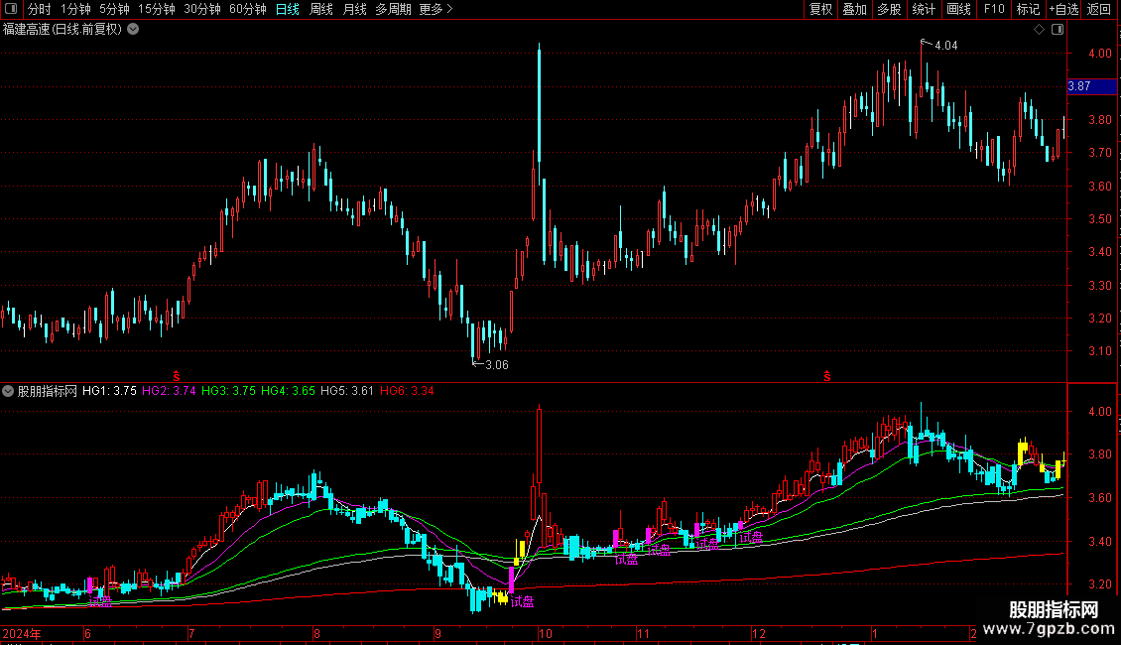The image size is (1121, 645).
Task: Open the 多股 multi-stock view
Action: [x=890, y=9]
